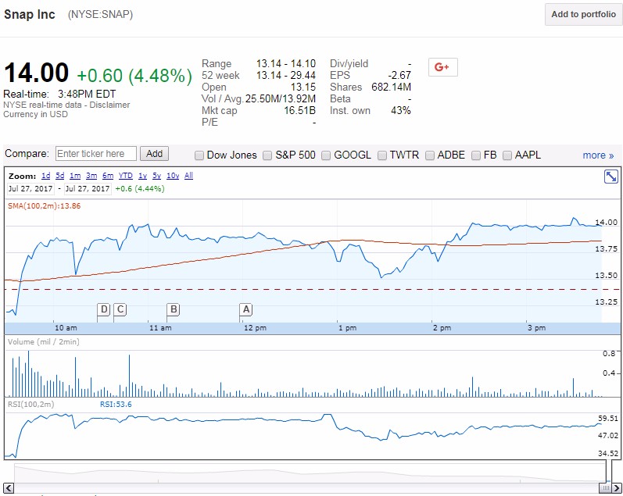Click the Open price 13.15

coord(303,87)
